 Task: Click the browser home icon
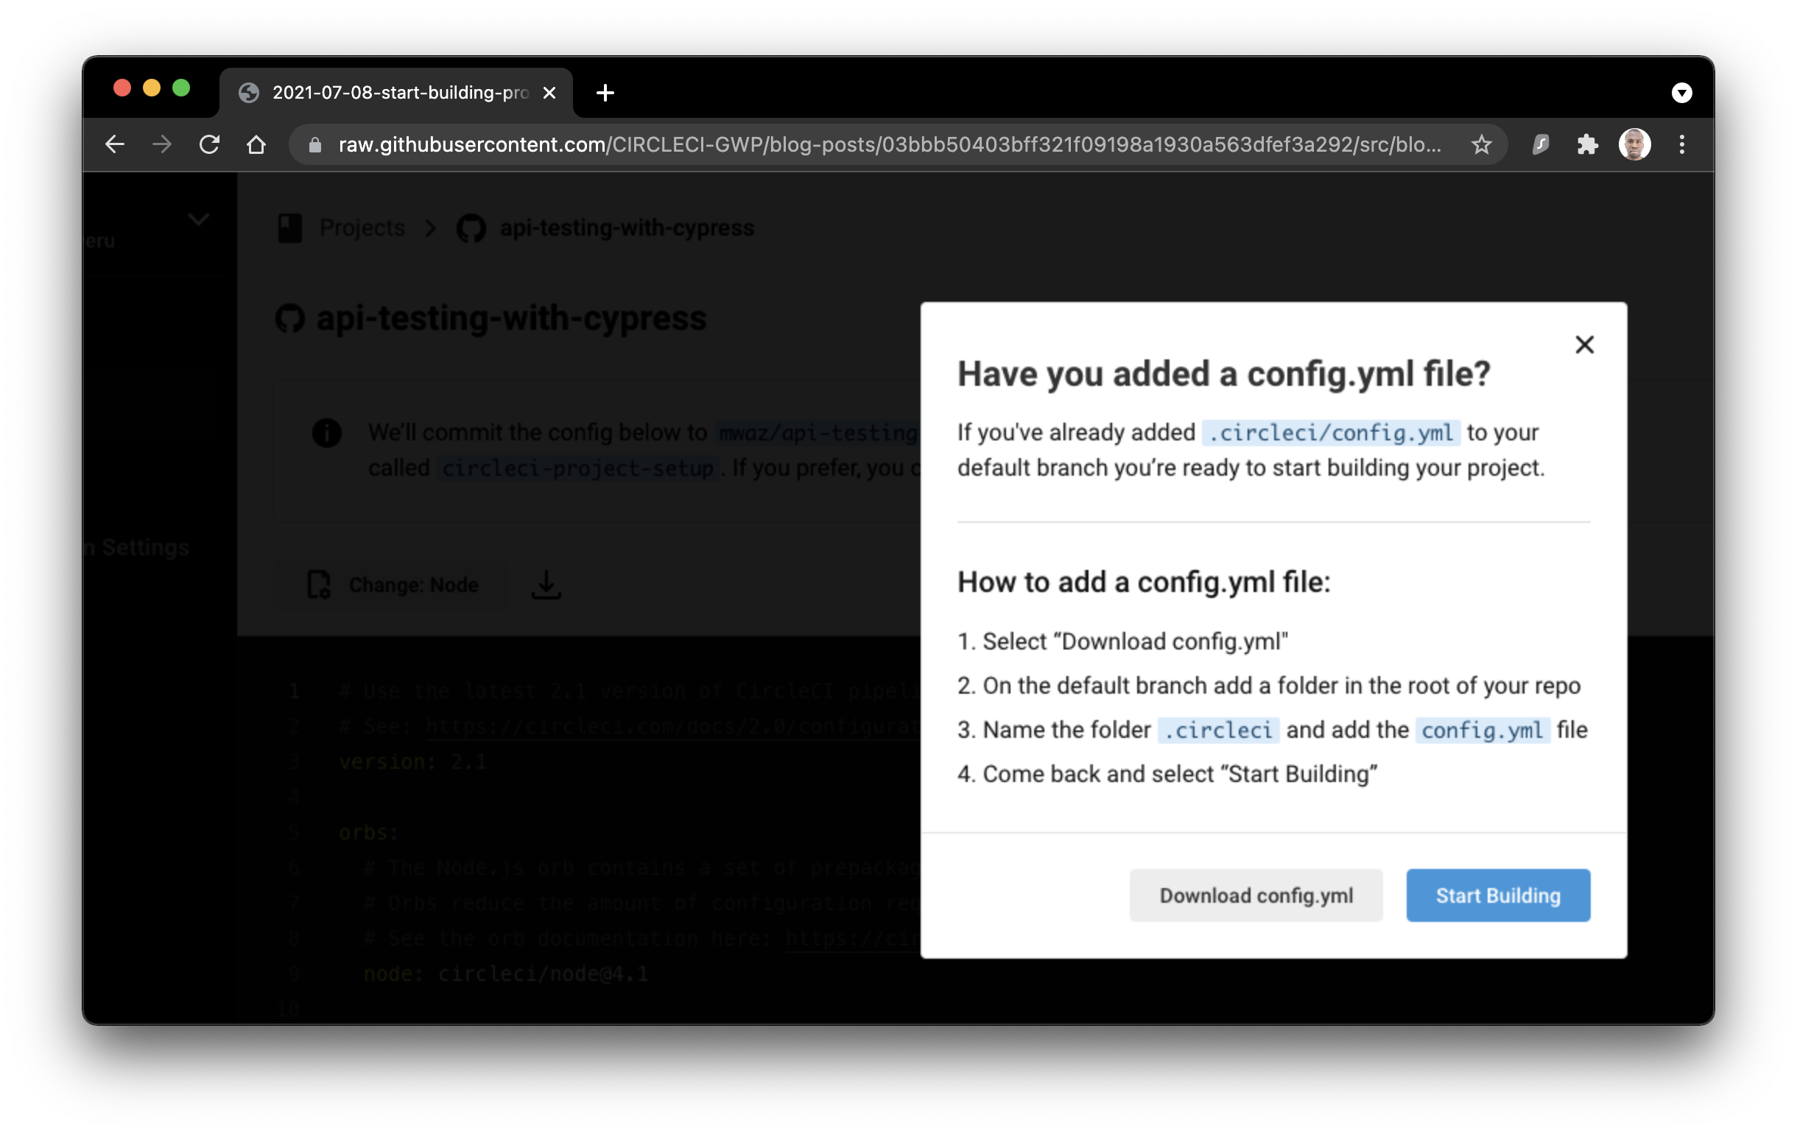(x=256, y=144)
